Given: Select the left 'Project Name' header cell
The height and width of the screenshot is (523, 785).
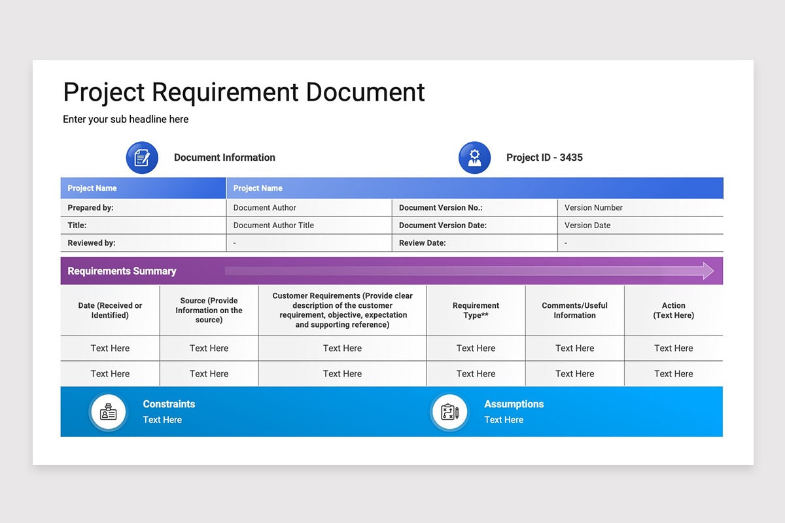Looking at the screenshot, I should coord(143,188).
